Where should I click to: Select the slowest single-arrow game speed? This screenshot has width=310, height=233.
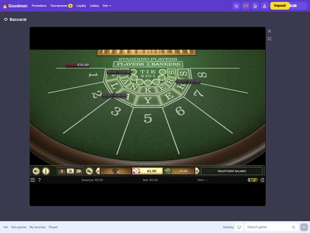point(62,171)
